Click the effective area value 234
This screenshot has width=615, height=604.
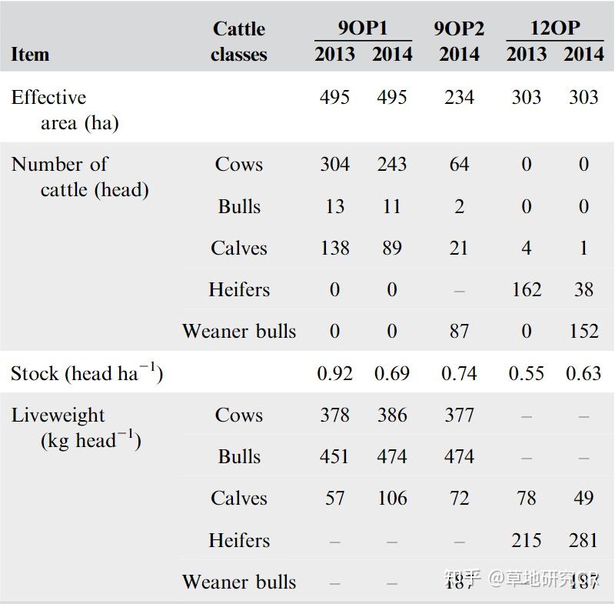coord(459,98)
